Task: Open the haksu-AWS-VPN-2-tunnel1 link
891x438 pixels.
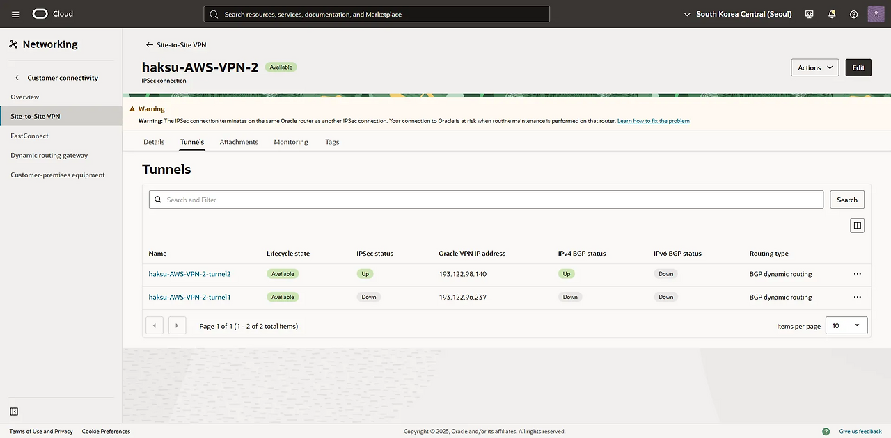Action: 189,297
